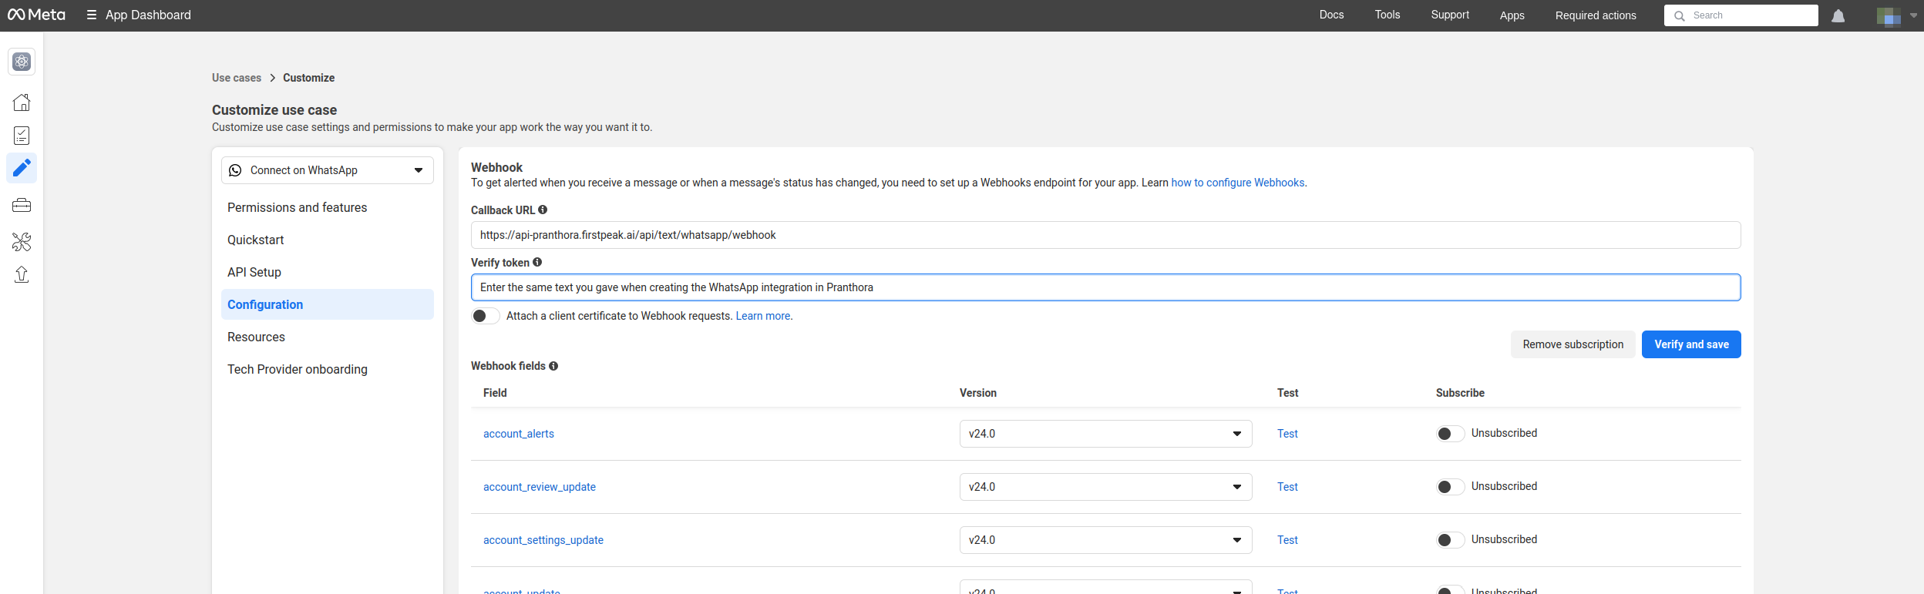Image resolution: width=1924 pixels, height=594 pixels.
Task: Focus the Callback URL input field
Action: pyautogui.click(x=1105, y=235)
